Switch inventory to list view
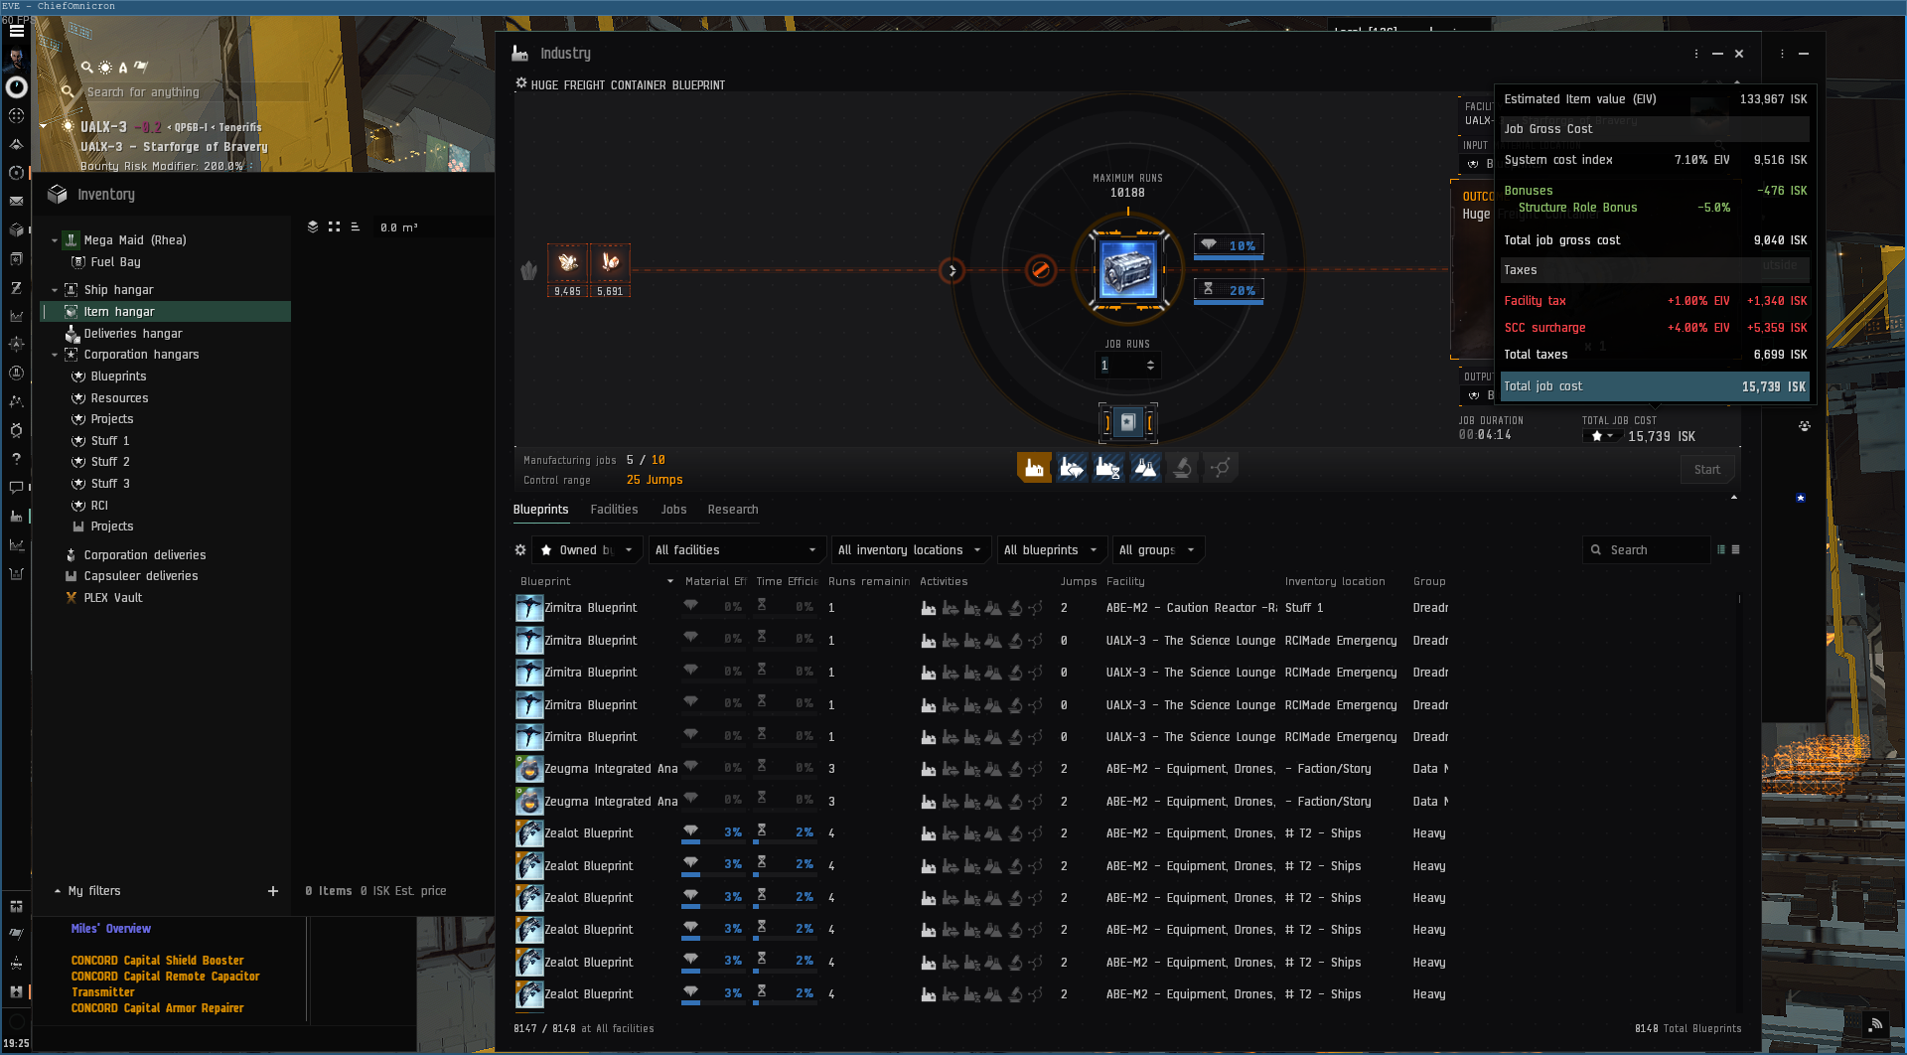The width and height of the screenshot is (1907, 1055). click(x=355, y=227)
